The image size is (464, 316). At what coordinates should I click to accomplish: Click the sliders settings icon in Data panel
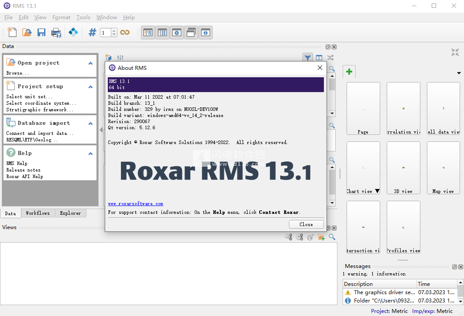[120, 58]
